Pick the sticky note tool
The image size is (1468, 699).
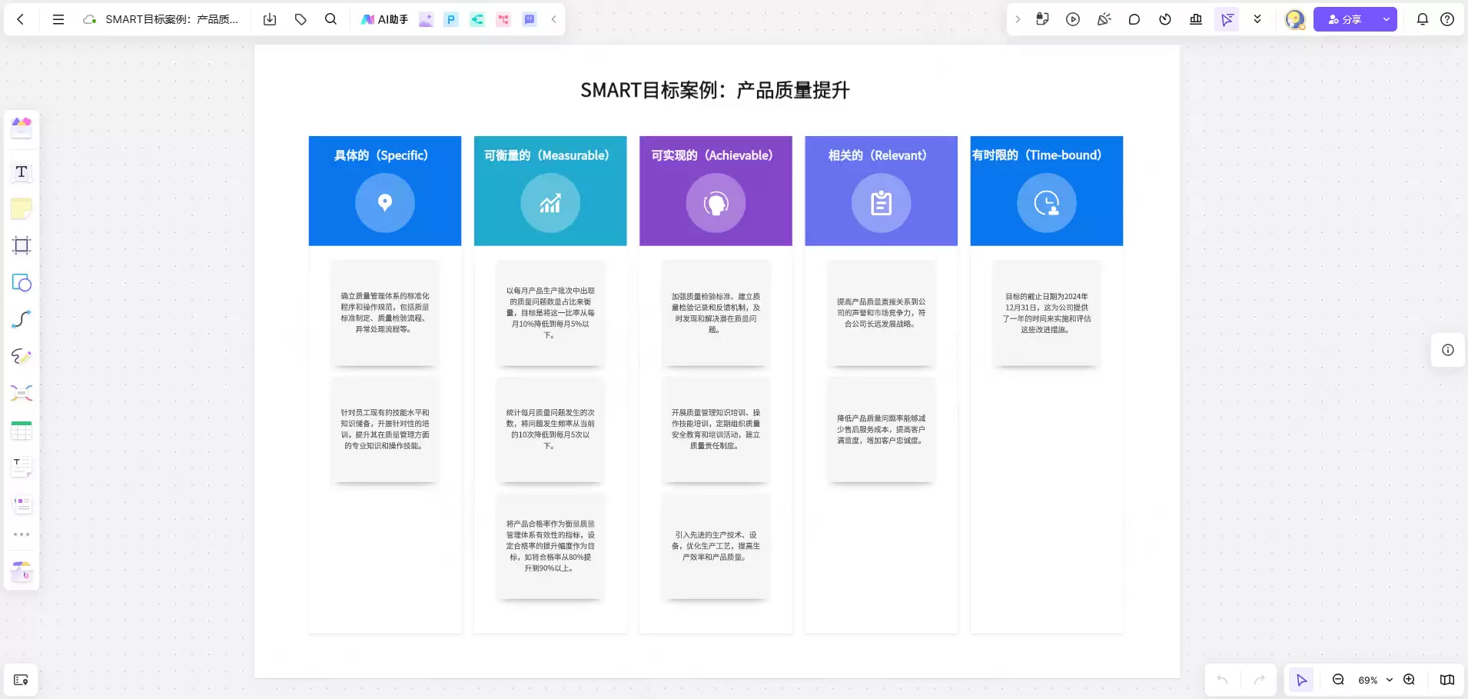click(22, 208)
